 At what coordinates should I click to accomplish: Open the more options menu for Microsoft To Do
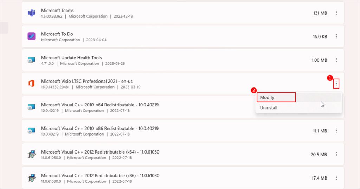[336, 37]
